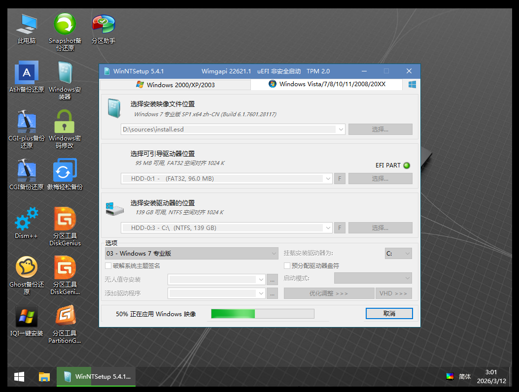This screenshot has height=392, width=519.
Task: Click the green EFI PART status indicator
Action: (x=407, y=165)
